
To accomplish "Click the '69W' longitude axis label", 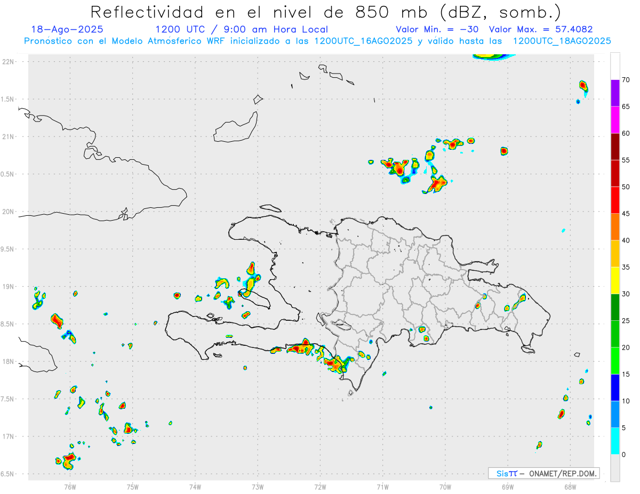I will point(508,487).
